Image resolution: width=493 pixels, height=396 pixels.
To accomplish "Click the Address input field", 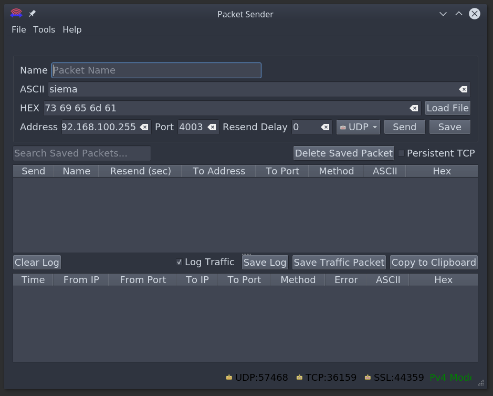I will 106,127.
